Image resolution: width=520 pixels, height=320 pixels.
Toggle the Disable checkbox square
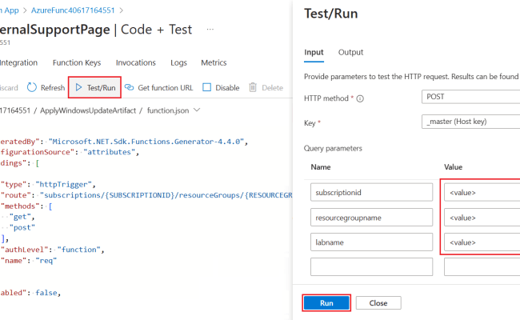pos(206,87)
